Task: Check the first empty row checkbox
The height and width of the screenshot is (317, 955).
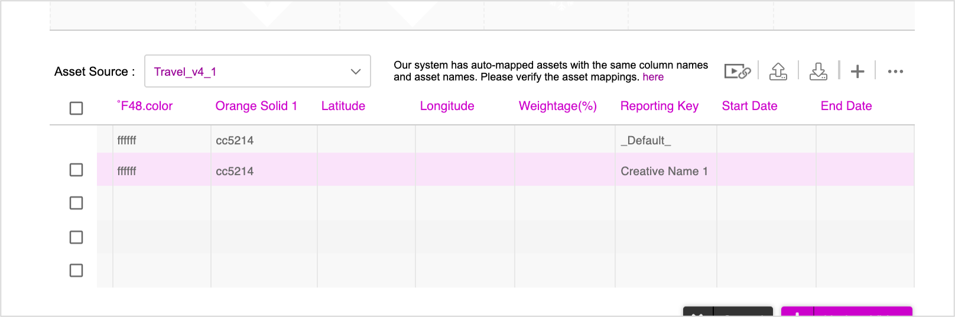Action: (76, 203)
